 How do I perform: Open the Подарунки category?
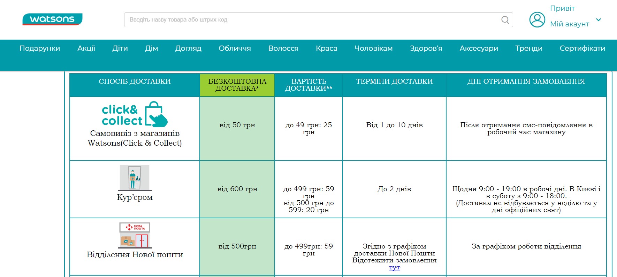pos(40,48)
